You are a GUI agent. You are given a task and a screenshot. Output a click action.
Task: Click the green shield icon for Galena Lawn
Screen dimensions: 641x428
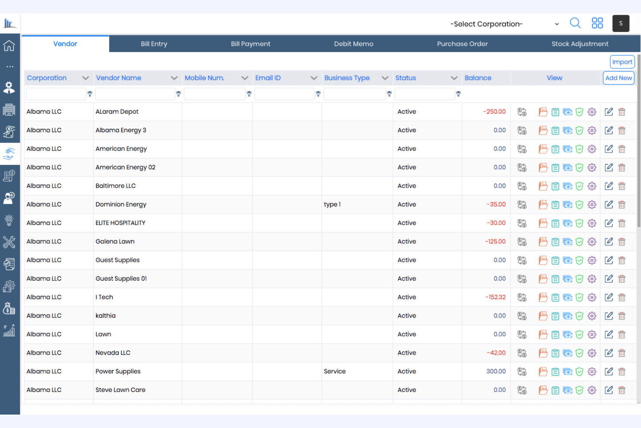tap(579, 242)
